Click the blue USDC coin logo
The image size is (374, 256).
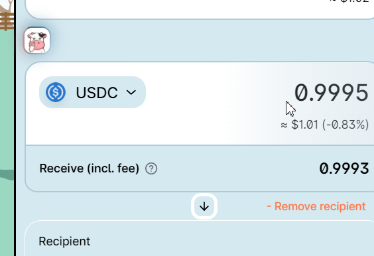click(x=56, y=92)
